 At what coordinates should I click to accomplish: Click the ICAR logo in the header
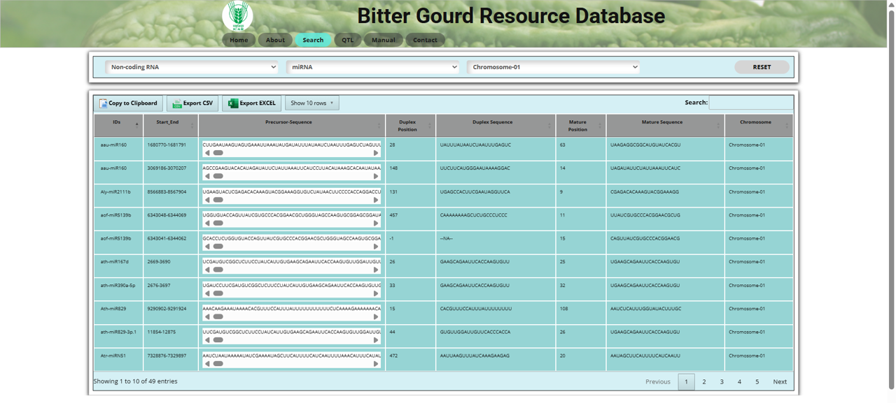(x=237, y=16)
